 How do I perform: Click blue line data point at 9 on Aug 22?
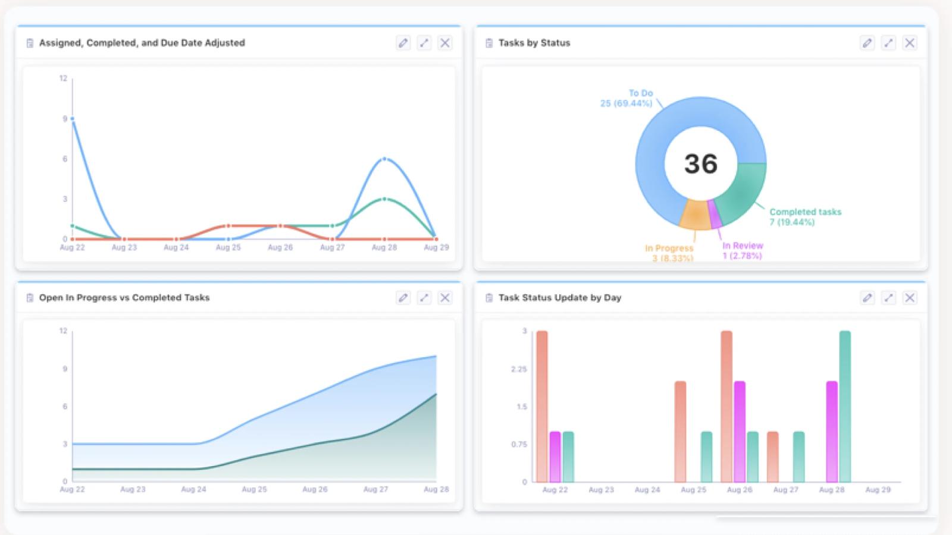coord(73,119)
